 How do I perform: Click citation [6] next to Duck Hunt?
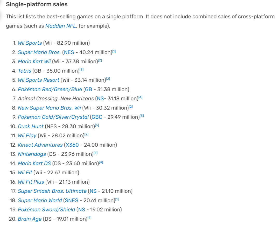click(97, 126)
